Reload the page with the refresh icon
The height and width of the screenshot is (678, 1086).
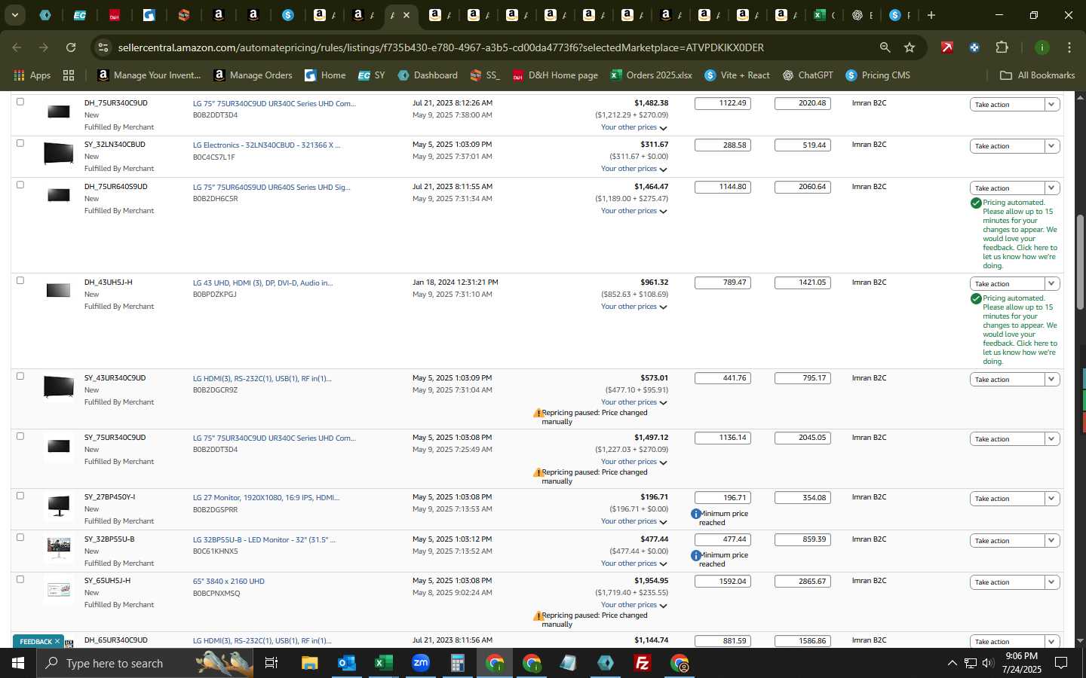pyautogui.click(x=71, y=47)
